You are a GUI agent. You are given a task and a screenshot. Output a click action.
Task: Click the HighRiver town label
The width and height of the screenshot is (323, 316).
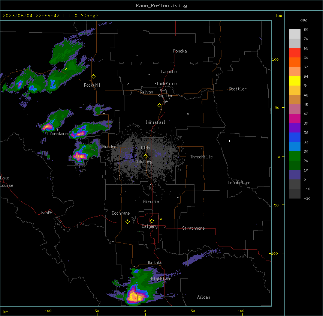[x=161, y=279]
